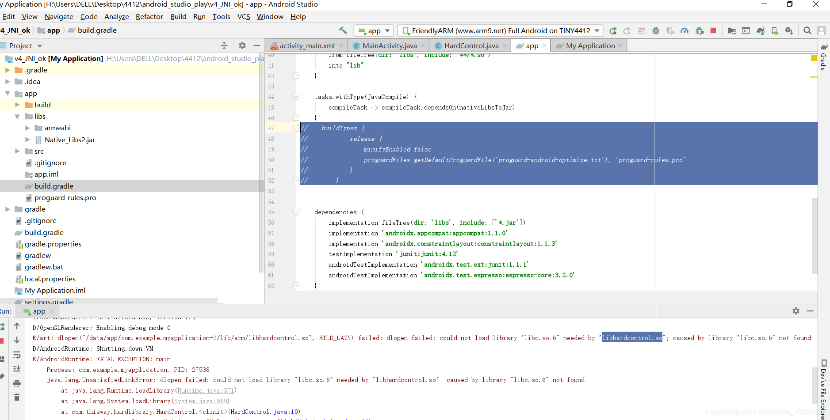Screen dimensions: 830x420
Task: Open AVD Manager toolbar icon
Action: (x=775, y=30)
